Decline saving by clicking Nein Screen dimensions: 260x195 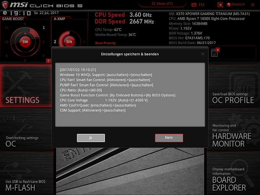tap(169, 138)
